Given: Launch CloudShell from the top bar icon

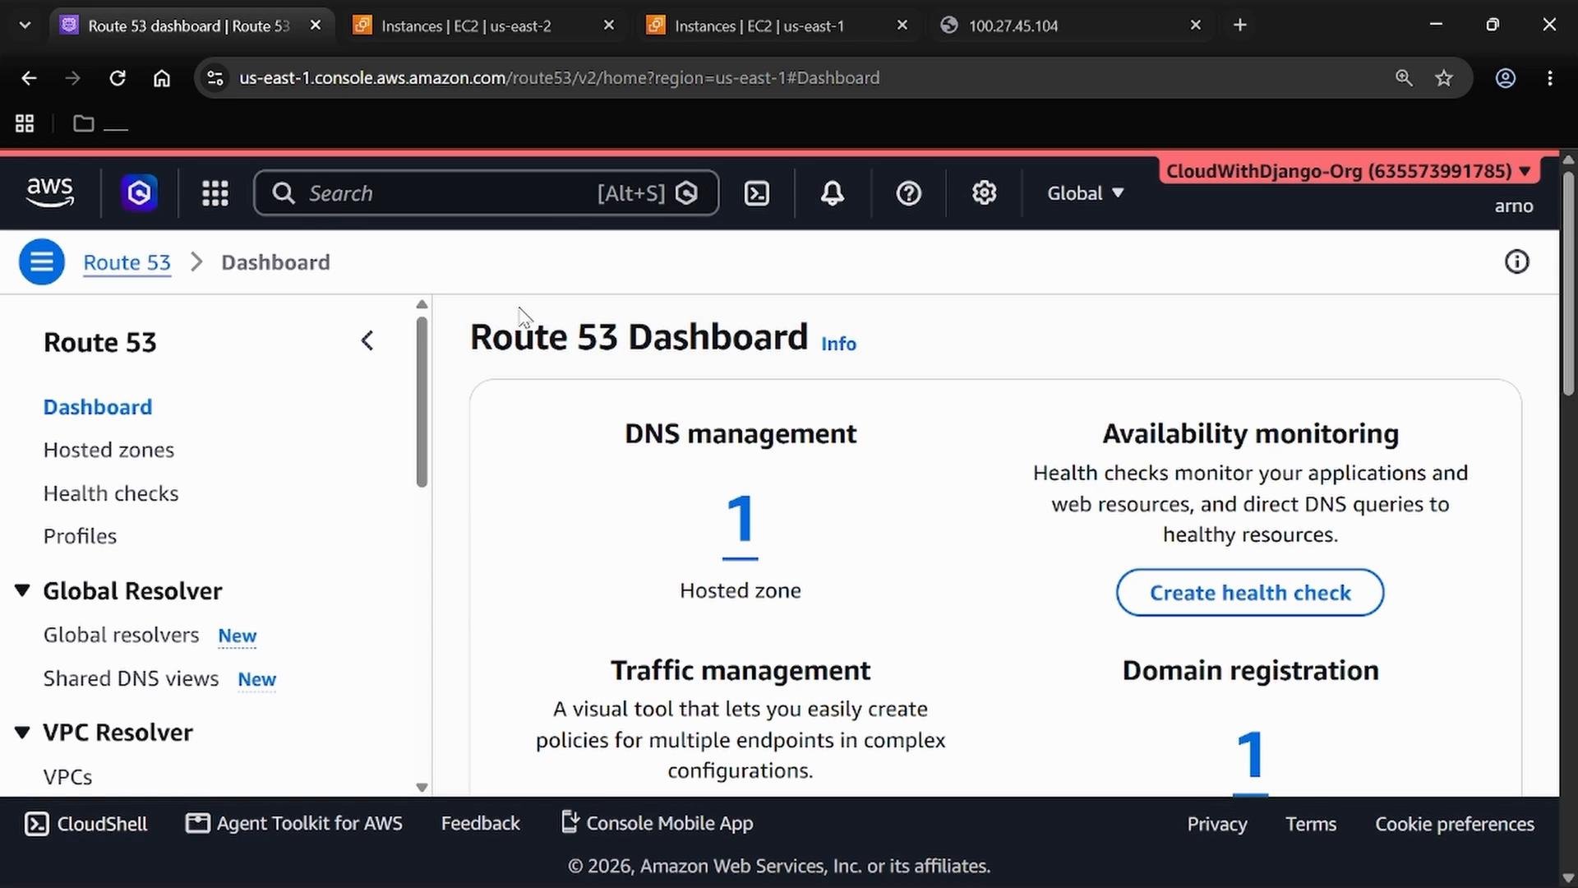Looking at the screenshot, I should (756, 193).
